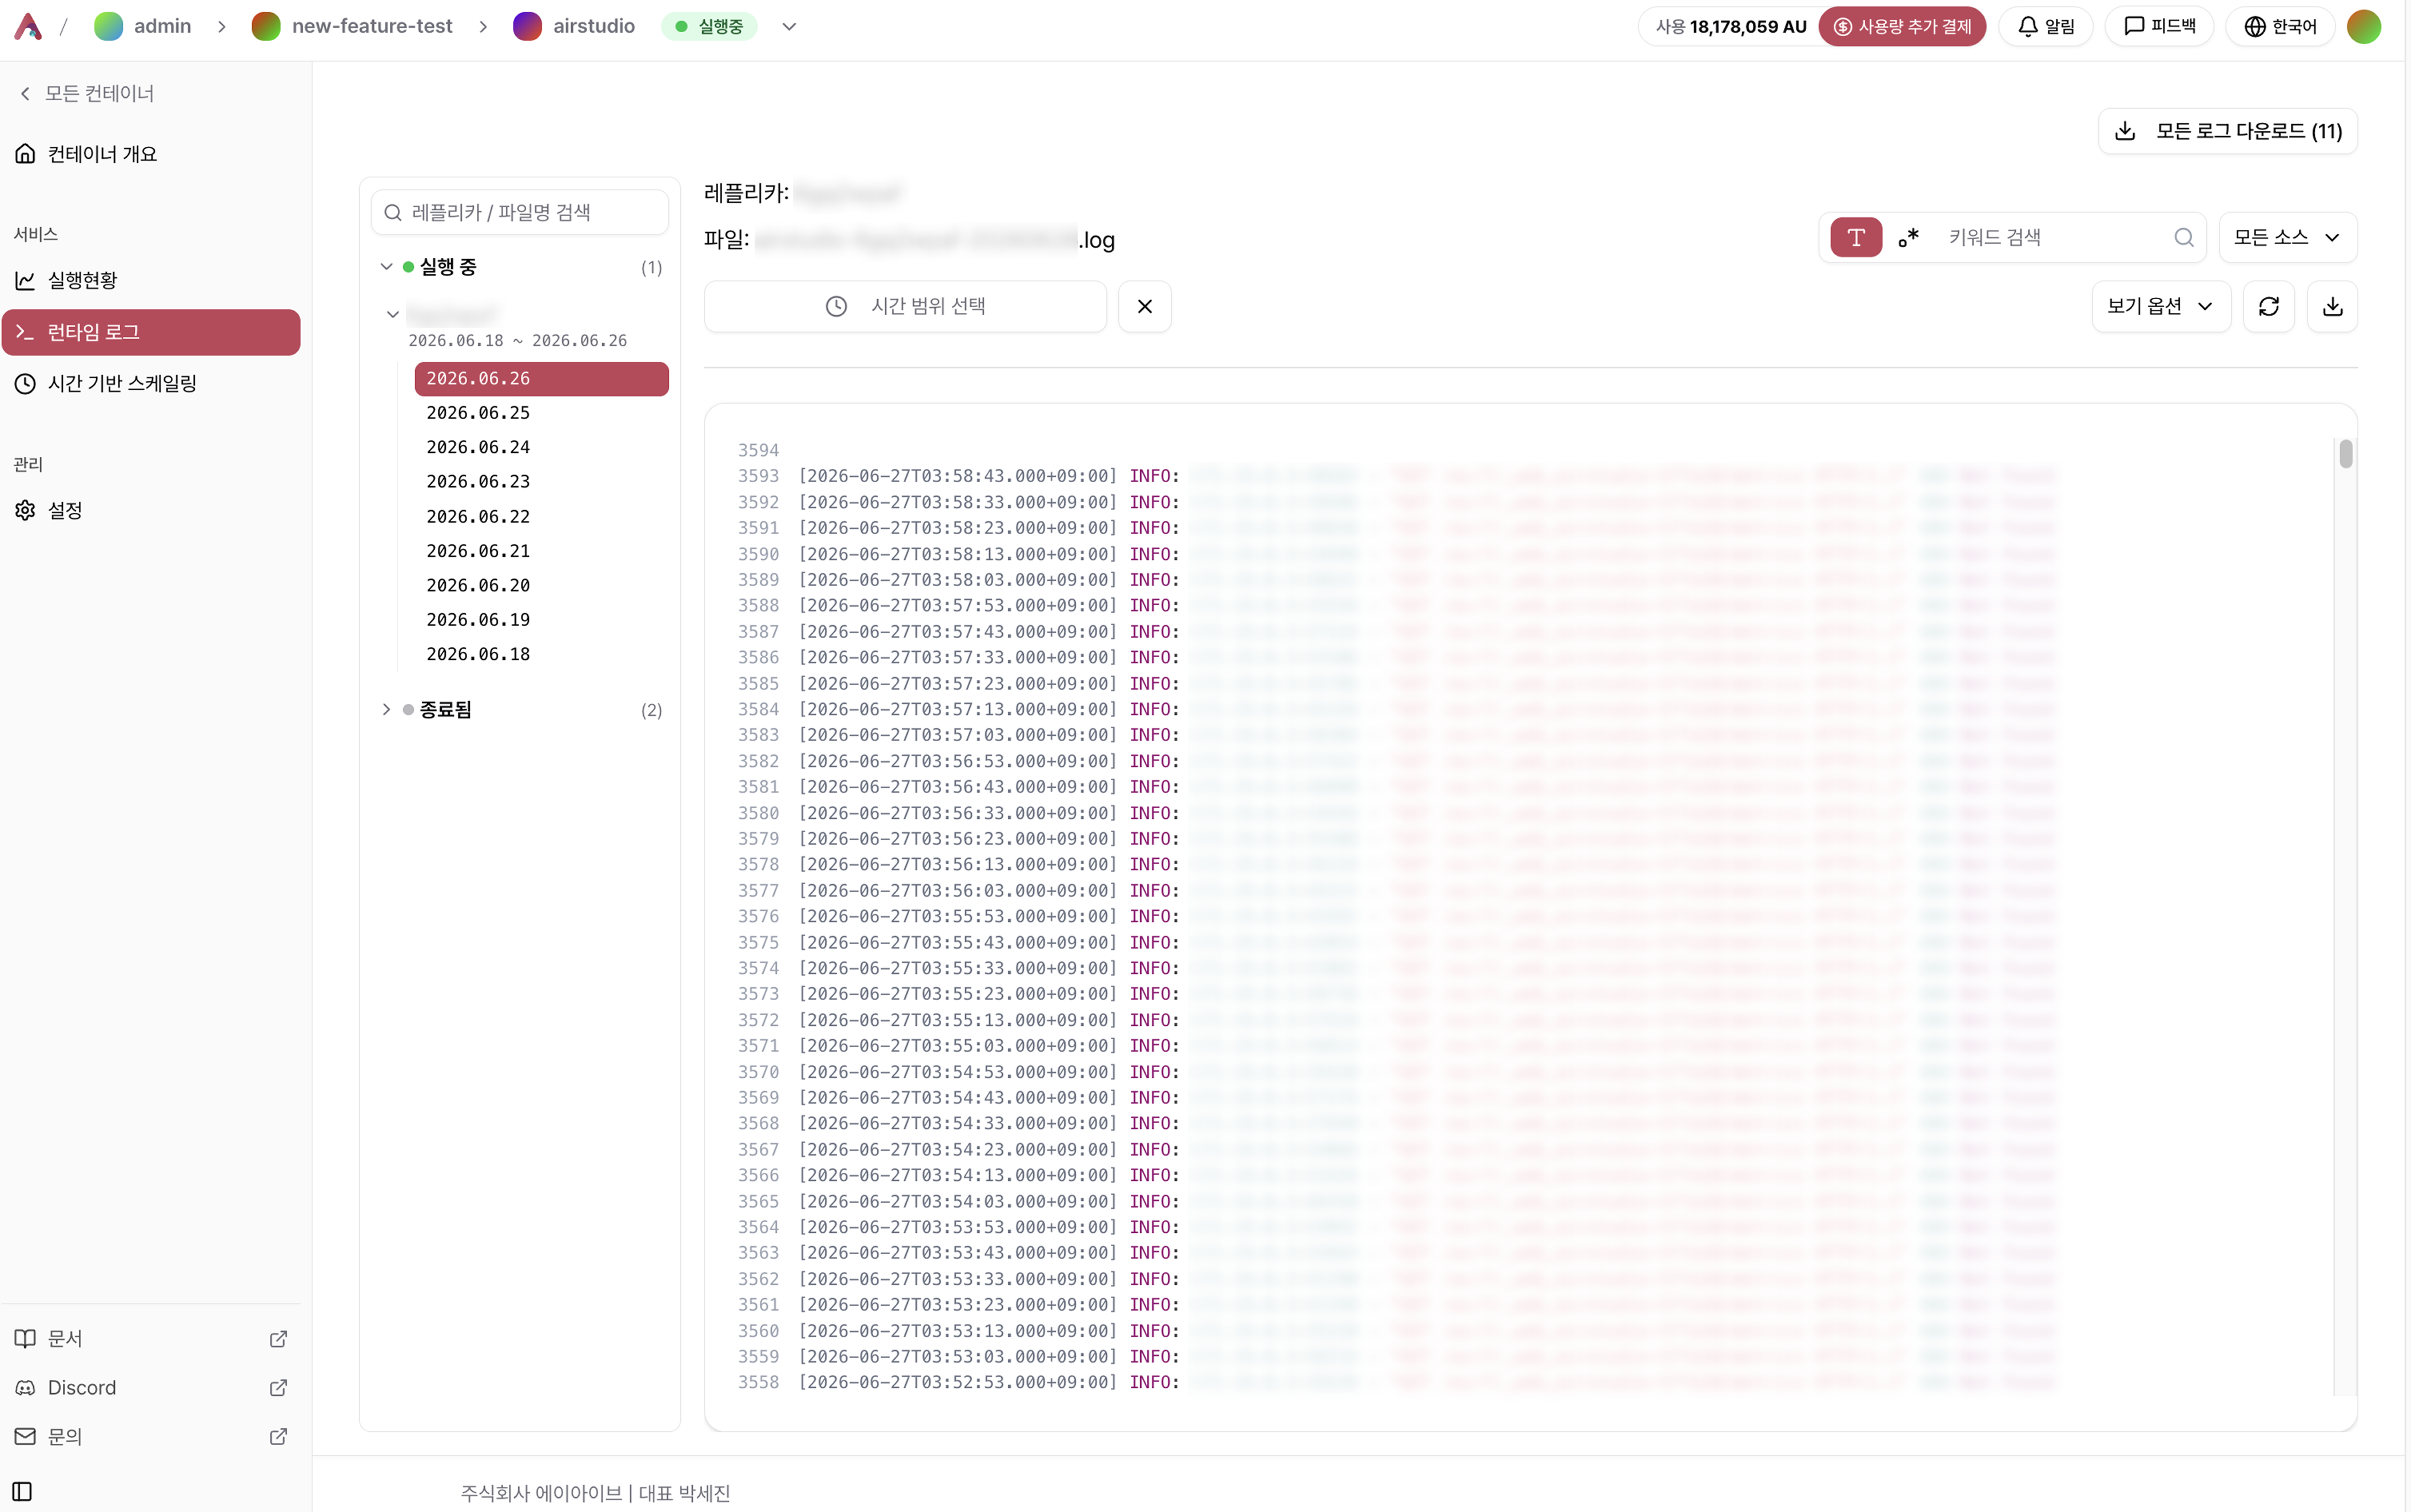The image size is (2411, 1512).
Task: Click usage text 18,178,059 AU
Action: pos(1747,27)
